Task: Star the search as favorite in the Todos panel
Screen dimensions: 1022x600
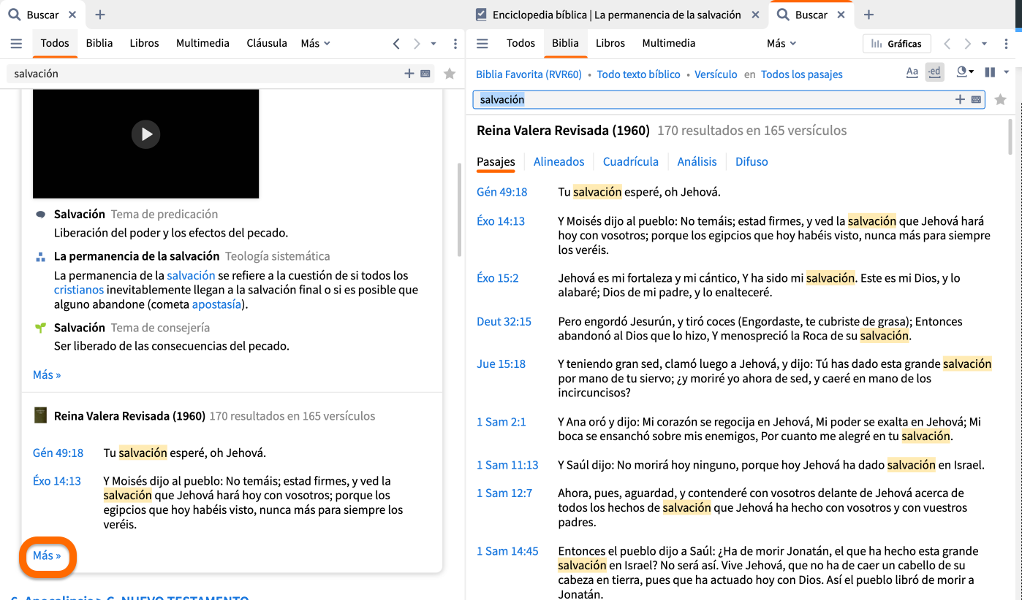Action: click(x=450, y=74)
